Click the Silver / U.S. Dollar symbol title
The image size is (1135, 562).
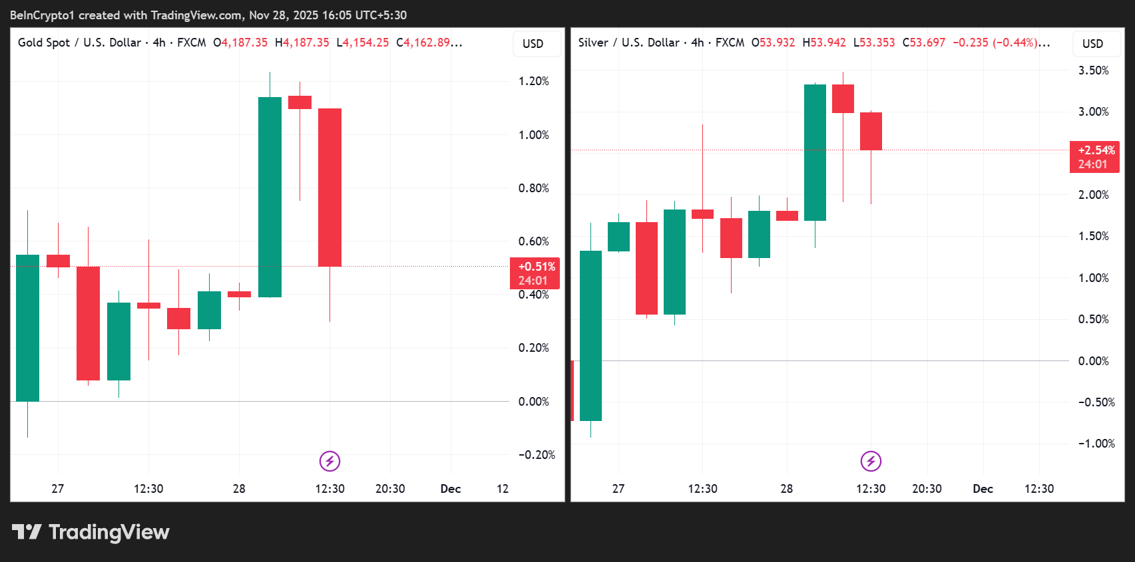(x=628, y=43)
